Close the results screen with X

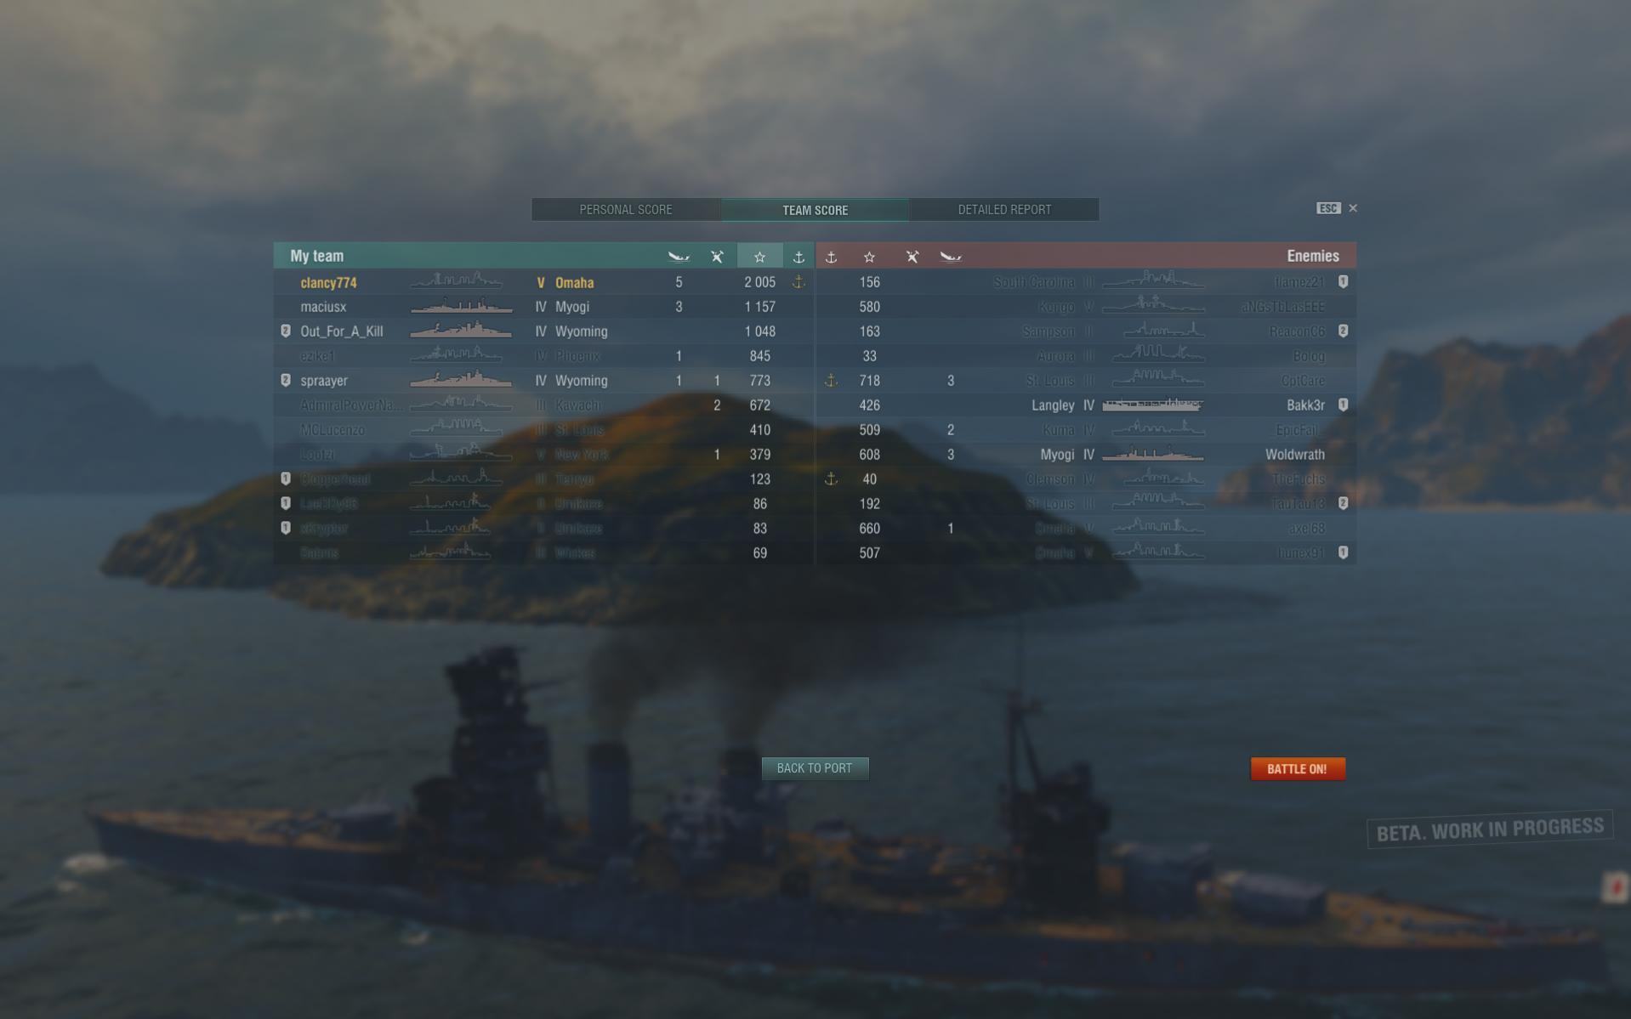point(1353,208)
